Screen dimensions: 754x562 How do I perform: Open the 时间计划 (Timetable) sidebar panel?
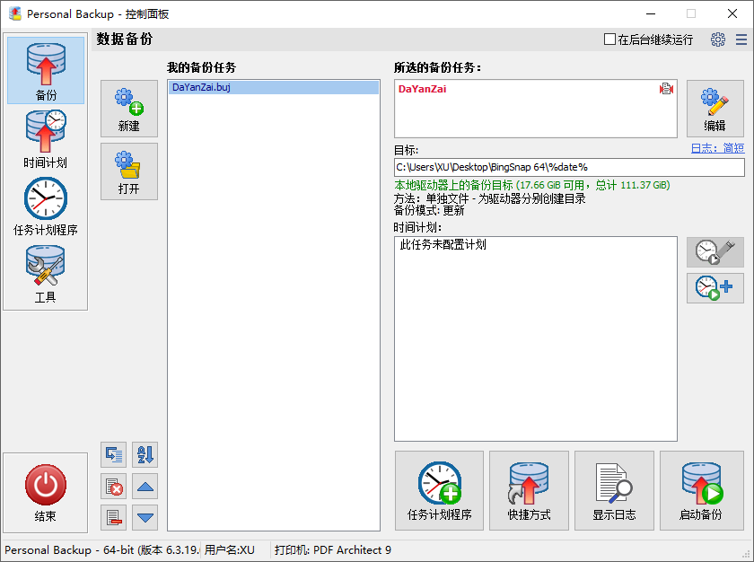[x=45, y=136]
